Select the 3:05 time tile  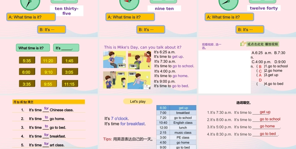(70, 72)
